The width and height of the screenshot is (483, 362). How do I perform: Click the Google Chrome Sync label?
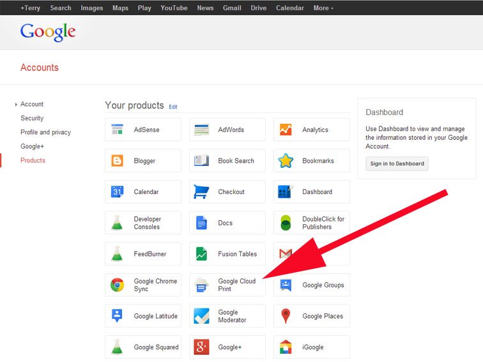tap(155, 285)
